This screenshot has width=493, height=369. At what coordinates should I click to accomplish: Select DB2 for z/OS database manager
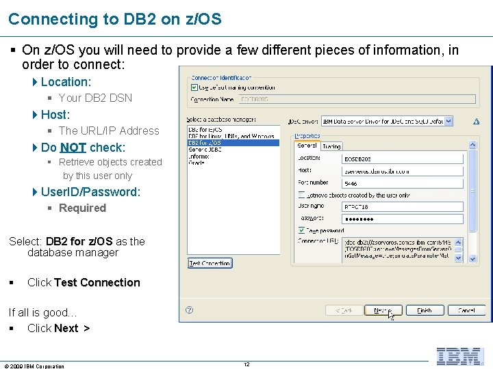coord(233,143)
